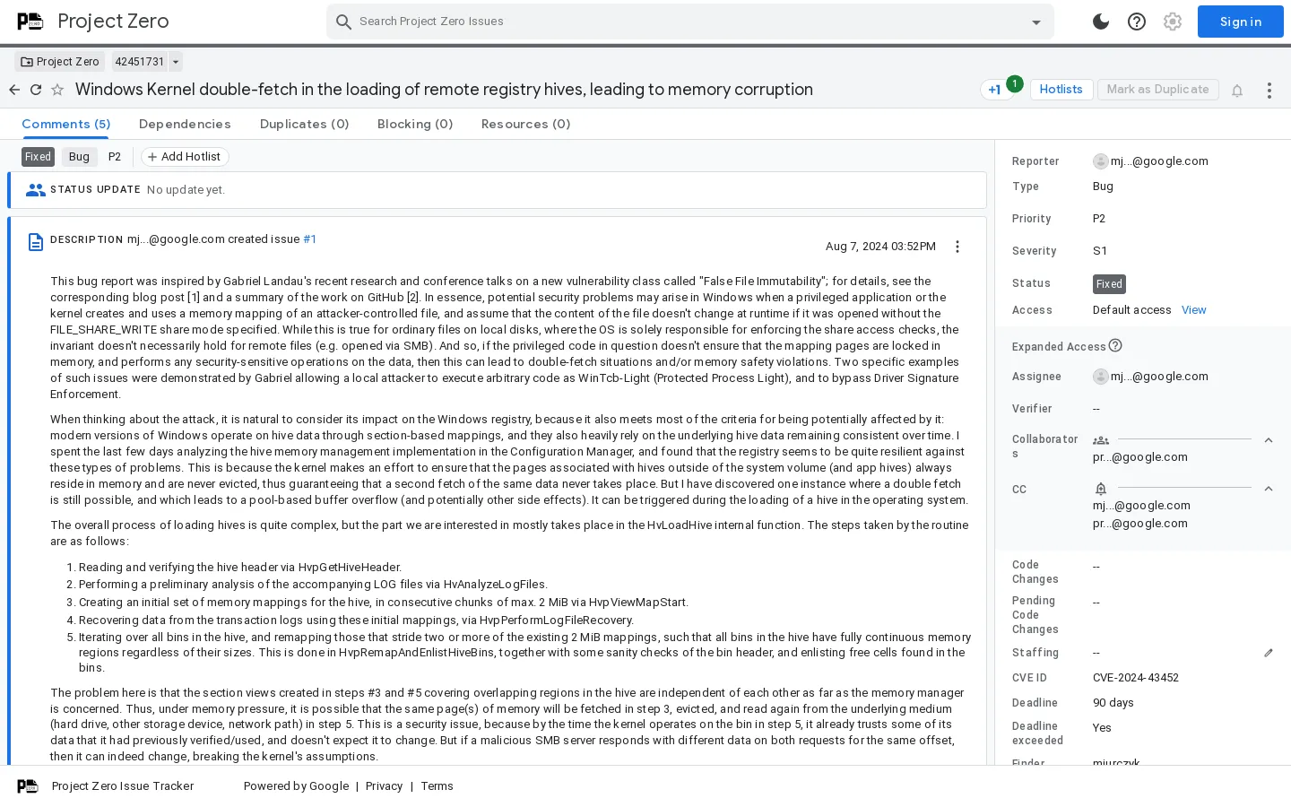Click the back arrow icon

point(14,90)
